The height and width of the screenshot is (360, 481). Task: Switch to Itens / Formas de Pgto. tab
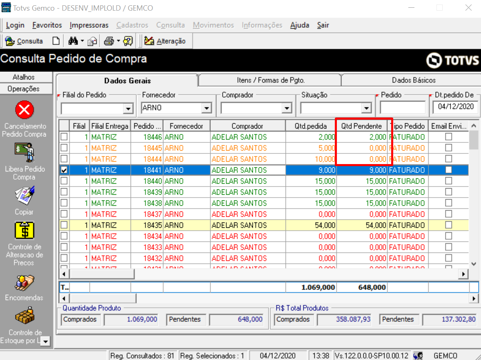pyautogui.click(x=271, y=80)
